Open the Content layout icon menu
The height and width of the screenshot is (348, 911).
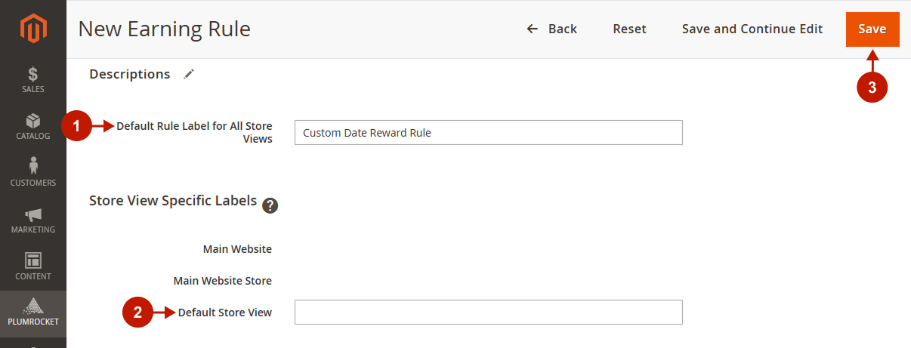click(x=33, y=267)
